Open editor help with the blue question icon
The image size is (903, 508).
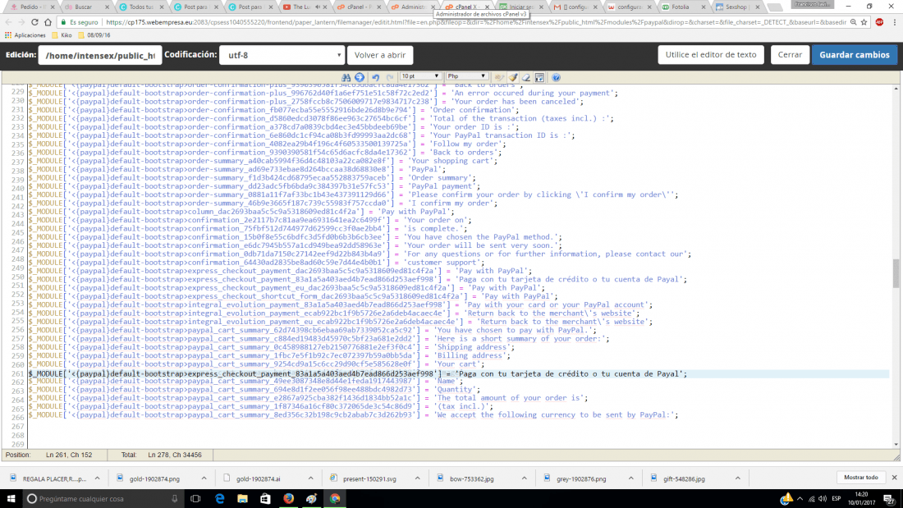556,77
